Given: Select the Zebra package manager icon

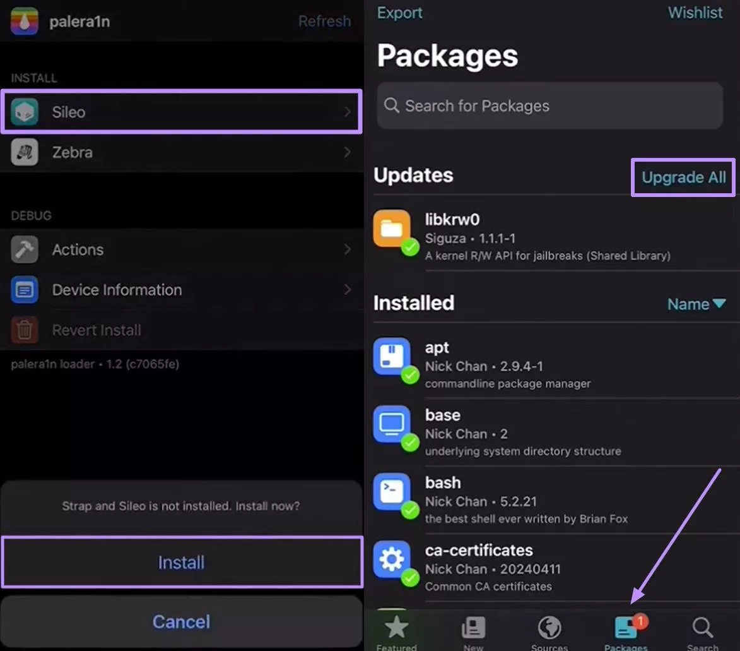Looking at the screenshot, I should [x=25, y=152].
